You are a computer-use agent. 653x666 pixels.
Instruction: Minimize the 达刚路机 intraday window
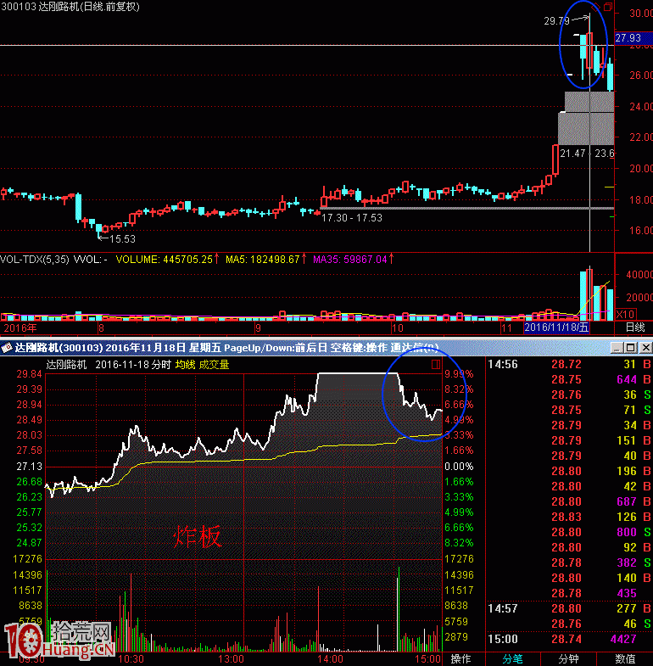tap(617, 348)
